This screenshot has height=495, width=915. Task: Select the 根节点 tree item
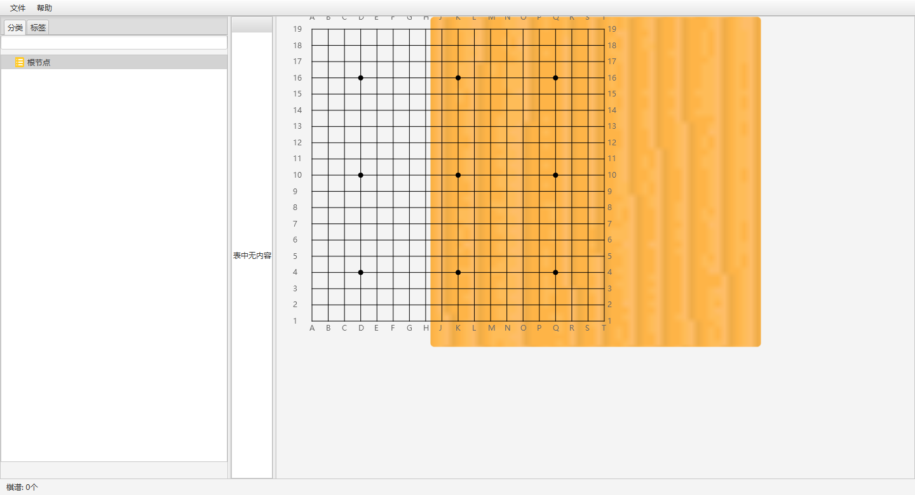click(x=39, y=62)
